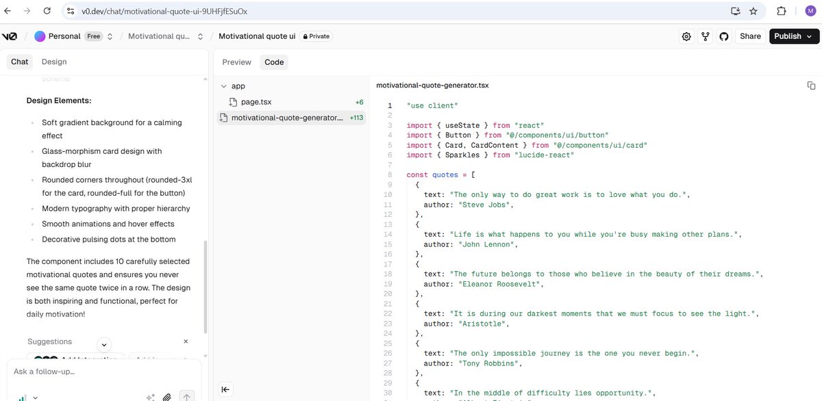Click the "Eleanor Roosevelt" author string
The height and width of the screenshot is (401, 822).
(x=499, y=284)
